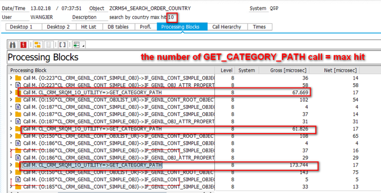Click folder icon of O:187 row with gross 37

(x=18, y=114)
